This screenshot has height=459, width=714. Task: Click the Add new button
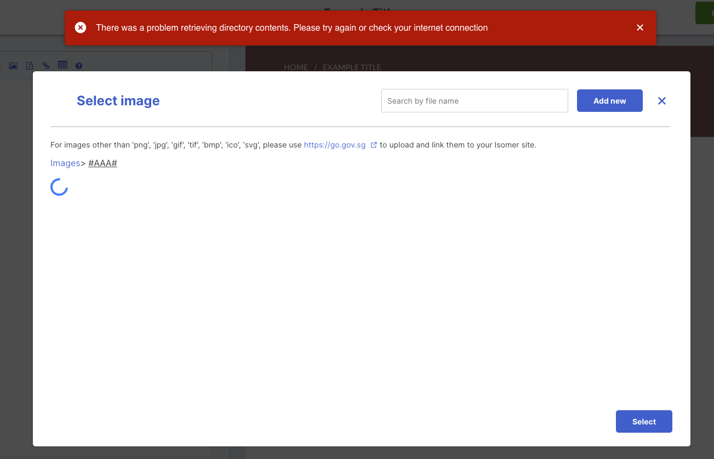tap(609, 100)
